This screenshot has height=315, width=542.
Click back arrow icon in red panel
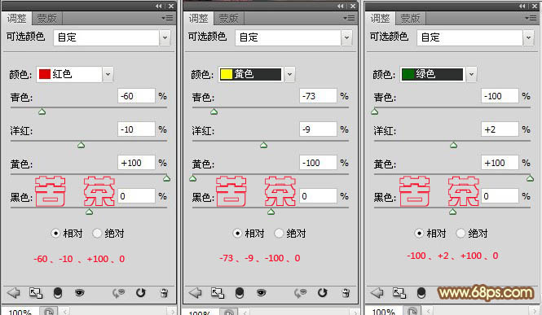coord(14,293)
